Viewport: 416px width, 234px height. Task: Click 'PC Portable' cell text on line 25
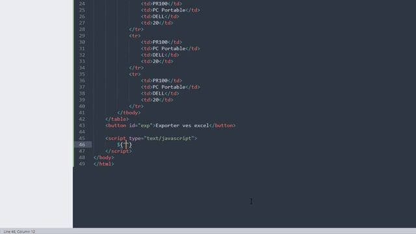(x=169, y=10)
